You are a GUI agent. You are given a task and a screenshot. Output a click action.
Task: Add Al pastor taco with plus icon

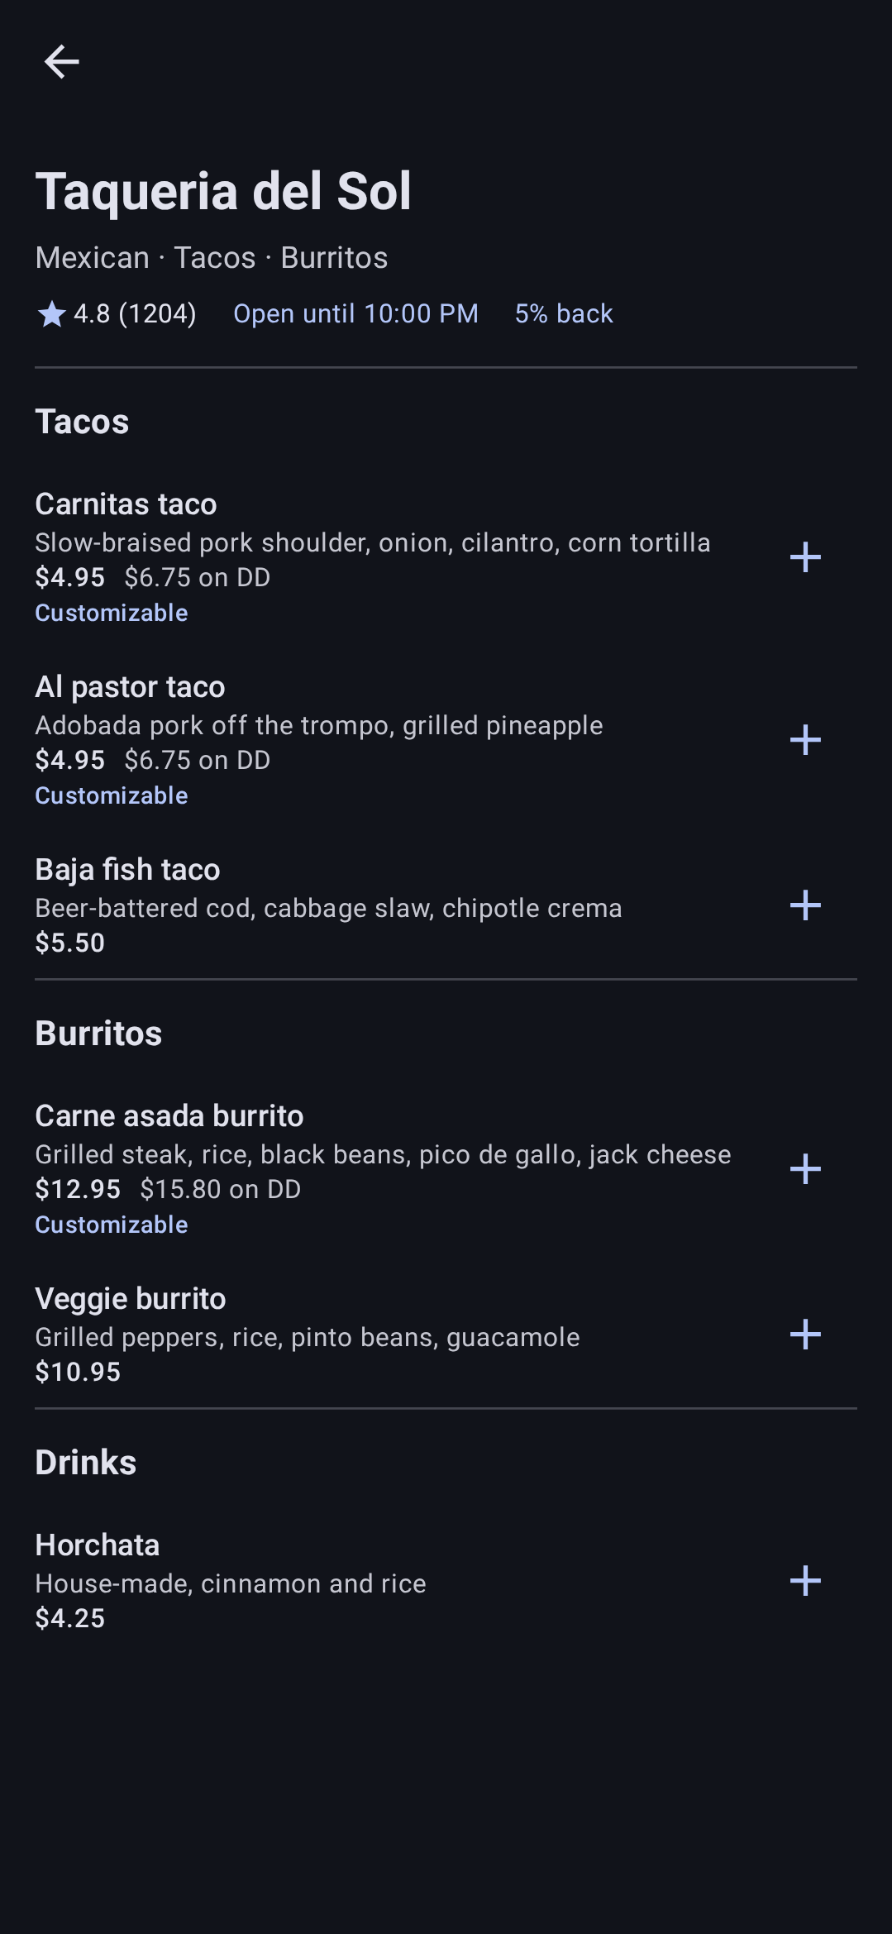click(x=805, y=740)
